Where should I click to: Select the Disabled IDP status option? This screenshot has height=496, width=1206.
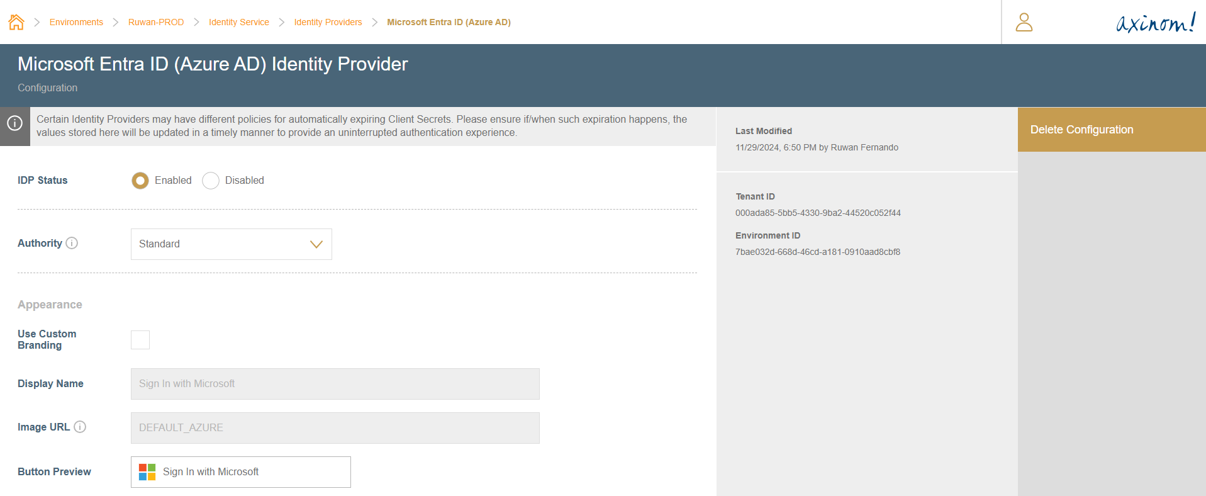point(211,181)
